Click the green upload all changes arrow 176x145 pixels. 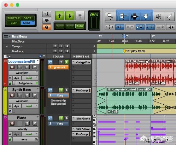coord(60,16)
